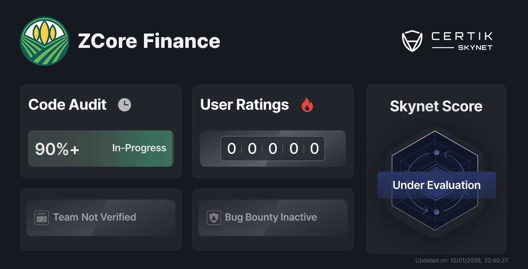Image resolution: width=528 pixels, height=269 pixels.
Task: Click the clock icon beside Code Audit
Action: 125,104
